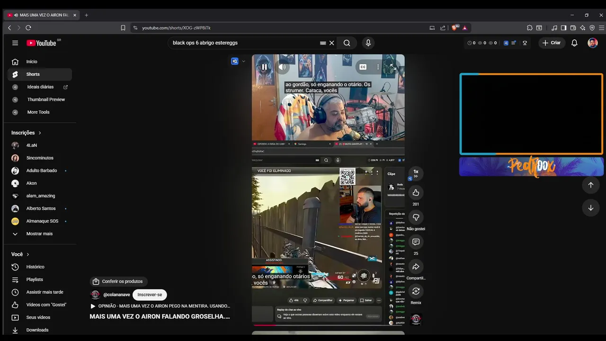Click Conferir os produtos button
The image size is (606, 341).
point(118,281)
